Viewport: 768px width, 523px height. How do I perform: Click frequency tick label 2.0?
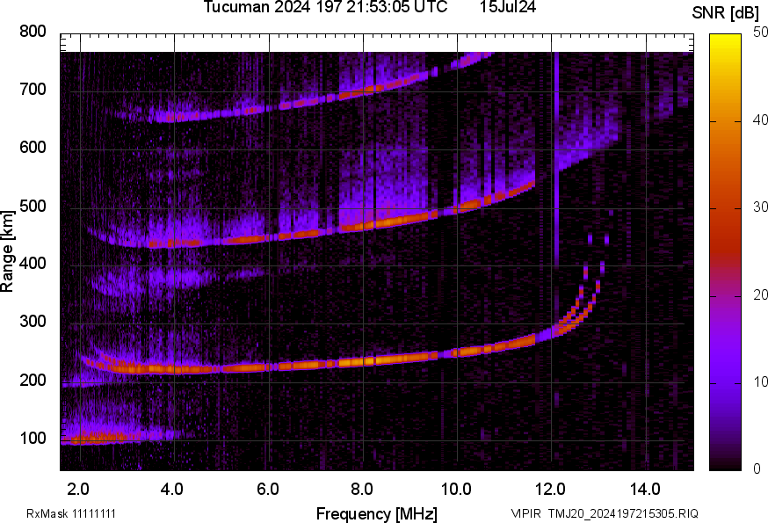click(78, 489)
